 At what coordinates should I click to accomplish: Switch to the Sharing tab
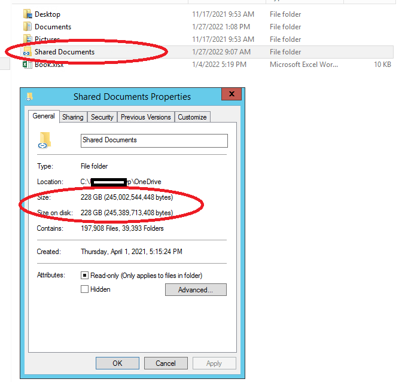[x=73, y=117]
